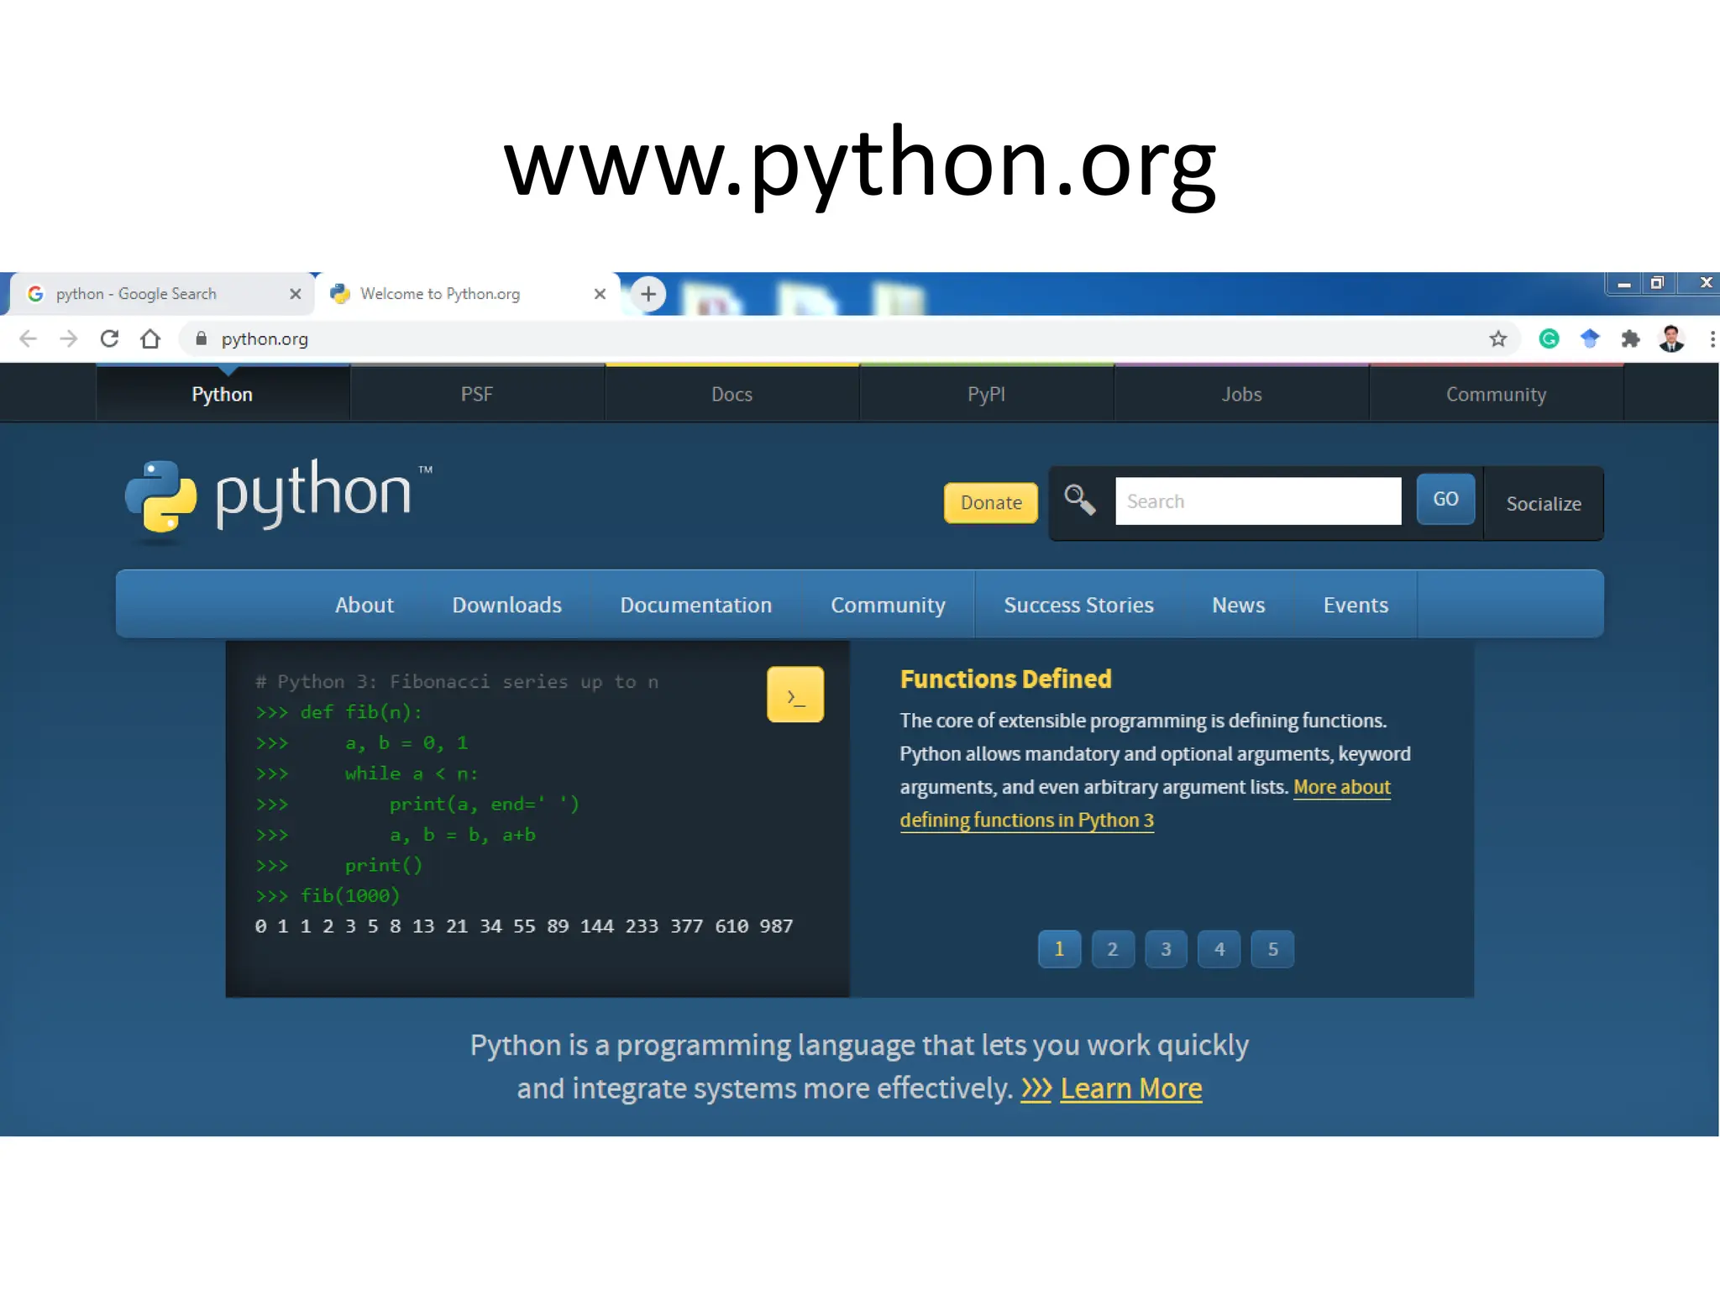The image size is (1720, 1290).
Task: Click the blue extension icon beside Grammarly
Action: (1590, 338)
